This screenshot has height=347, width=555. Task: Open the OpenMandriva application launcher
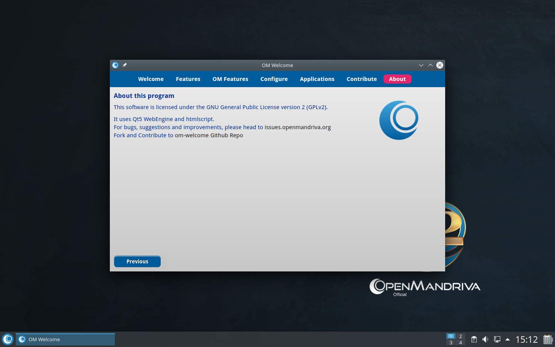point(8,339)
